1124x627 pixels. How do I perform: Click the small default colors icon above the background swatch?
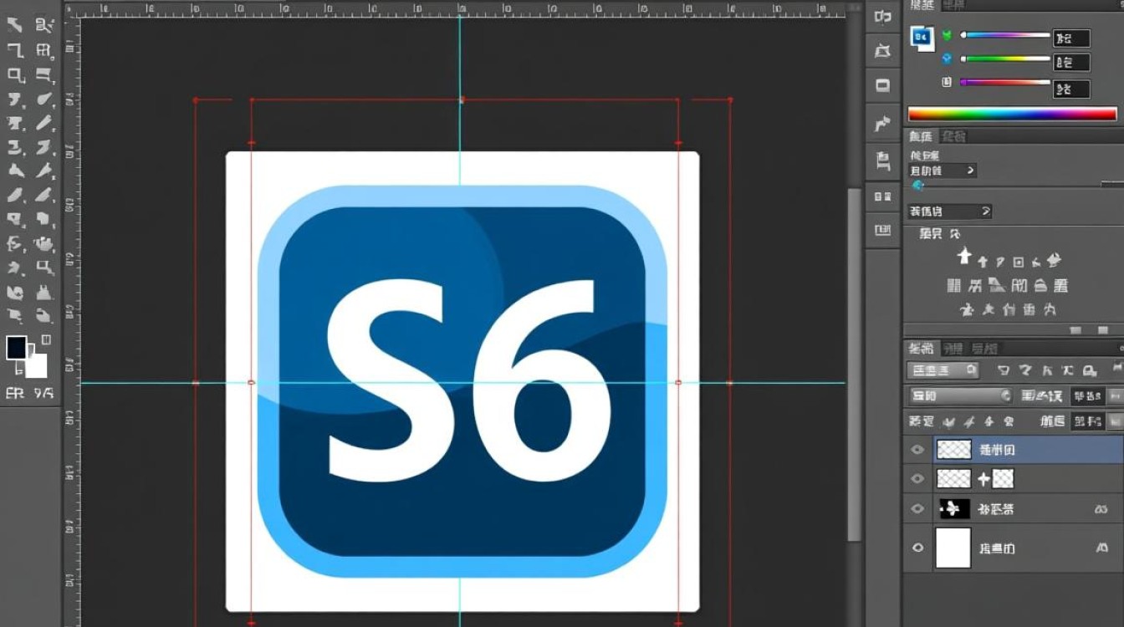coord(46,339)
